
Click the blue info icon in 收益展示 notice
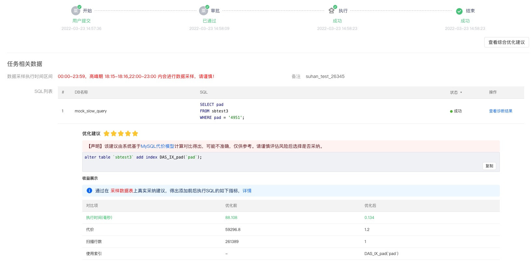[89, 191]
